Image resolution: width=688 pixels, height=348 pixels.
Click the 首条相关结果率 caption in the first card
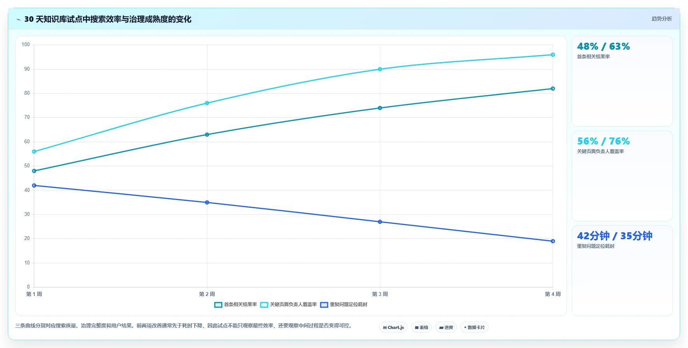[593, 57]
